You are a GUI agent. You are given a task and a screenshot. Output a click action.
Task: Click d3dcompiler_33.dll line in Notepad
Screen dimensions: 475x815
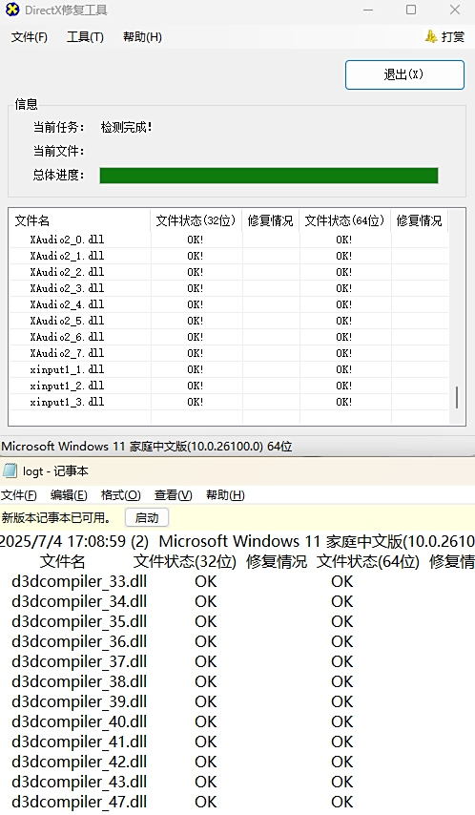point(79,581)
